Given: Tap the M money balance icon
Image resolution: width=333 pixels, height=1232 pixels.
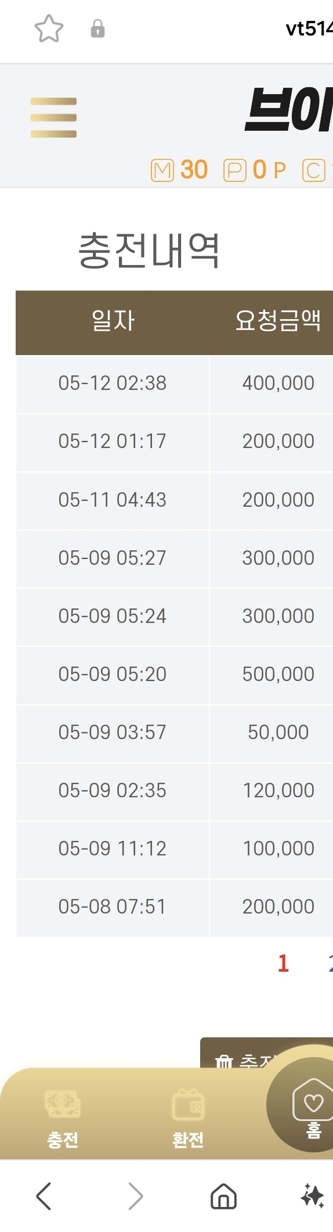Looking at the screenshot, I should 162,170.
